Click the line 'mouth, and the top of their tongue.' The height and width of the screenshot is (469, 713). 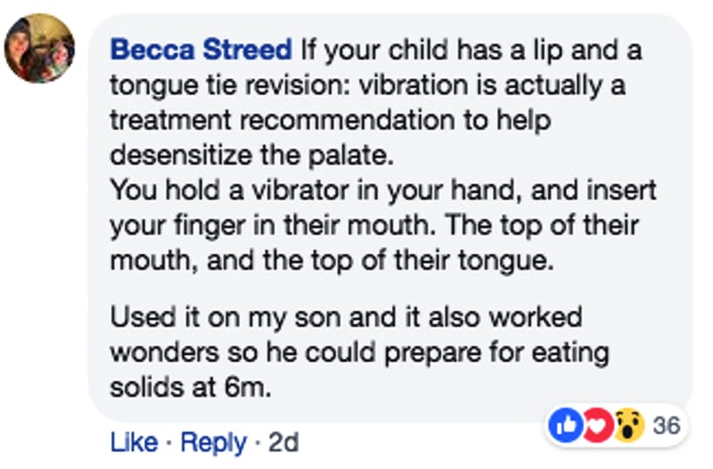point(332,261)
